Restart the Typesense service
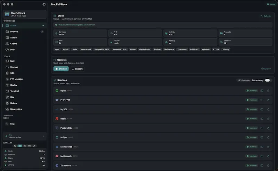 point(268,165)
